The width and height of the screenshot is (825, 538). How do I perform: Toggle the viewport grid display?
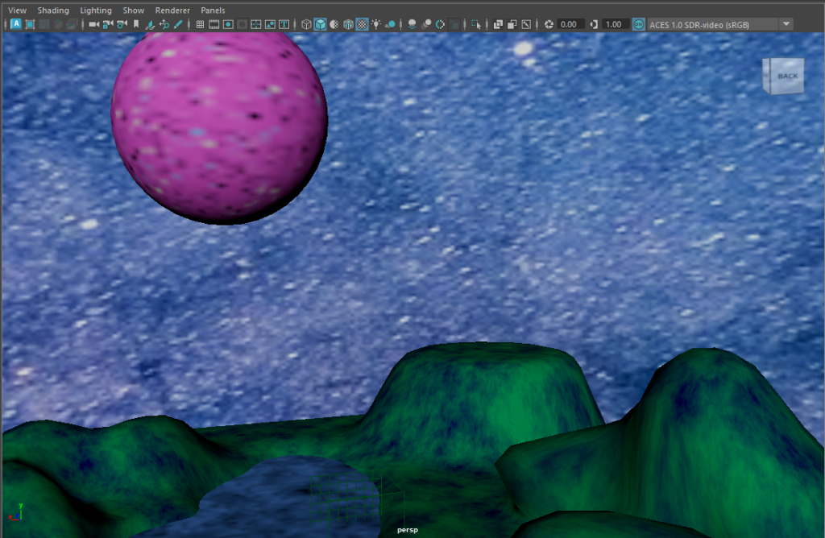[x=200, y=24]
